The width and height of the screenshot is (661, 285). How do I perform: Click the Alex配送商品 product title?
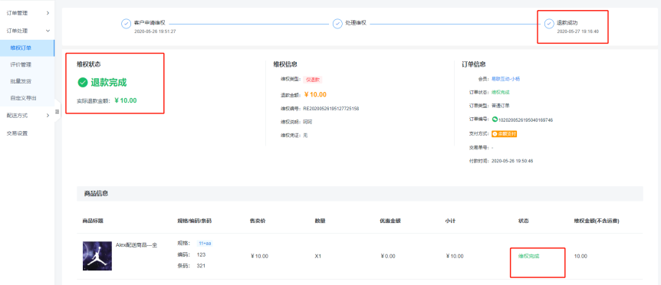tap(136, 245)
